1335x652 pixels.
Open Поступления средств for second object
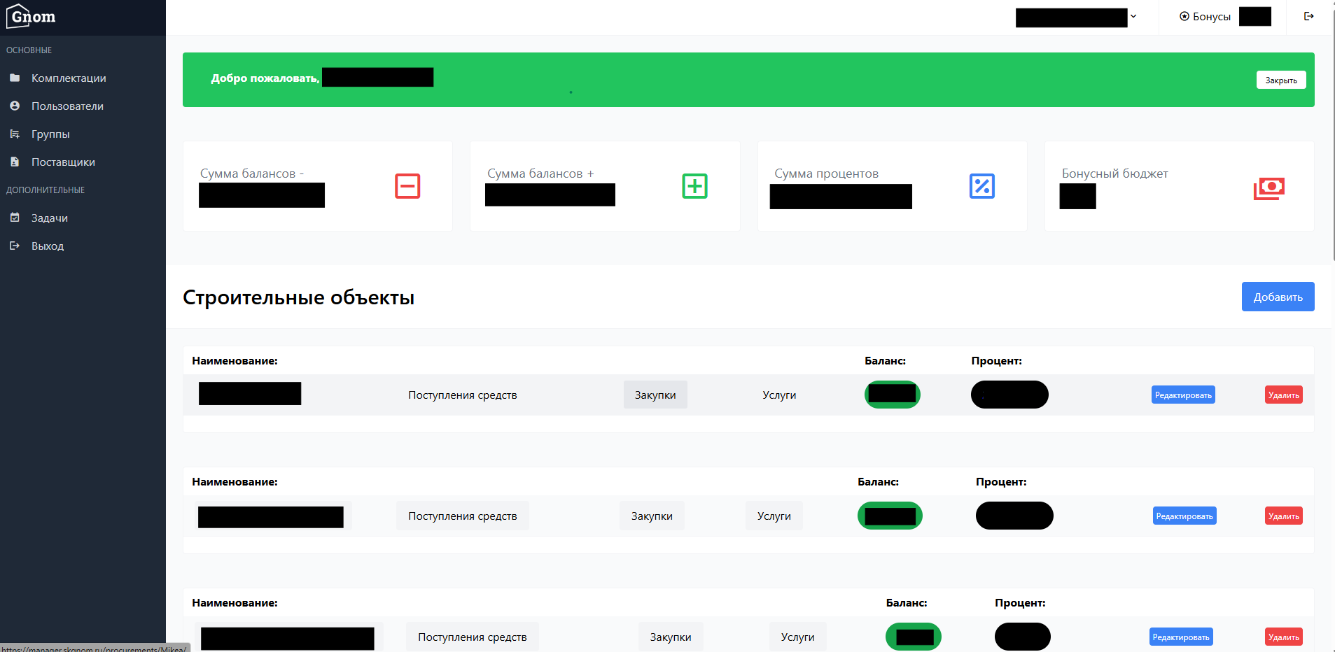[463, 516]
